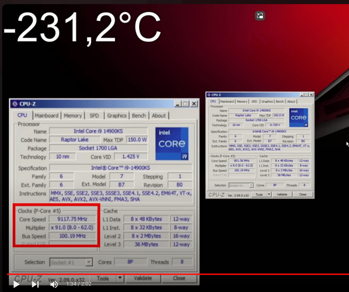Viewport: 349px width, 292px height.
Task: Click multiplier x 8.0 in small CPU-Z
Action: pyautogui.click(x=242, y=166)
